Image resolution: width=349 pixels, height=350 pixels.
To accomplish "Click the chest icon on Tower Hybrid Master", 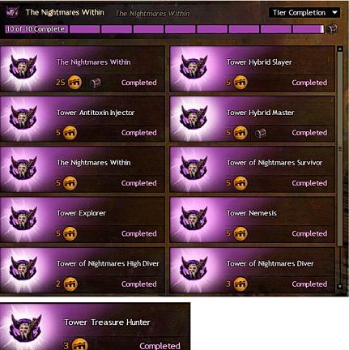I will 260,133.
